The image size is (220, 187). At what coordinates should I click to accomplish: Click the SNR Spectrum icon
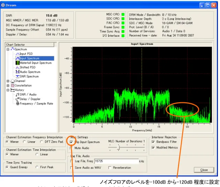click(x=18, y=76)
